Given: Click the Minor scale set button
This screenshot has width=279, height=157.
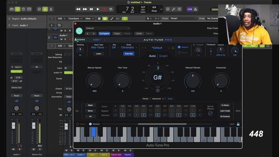Looking at the screenshot, I should (90, 111).
